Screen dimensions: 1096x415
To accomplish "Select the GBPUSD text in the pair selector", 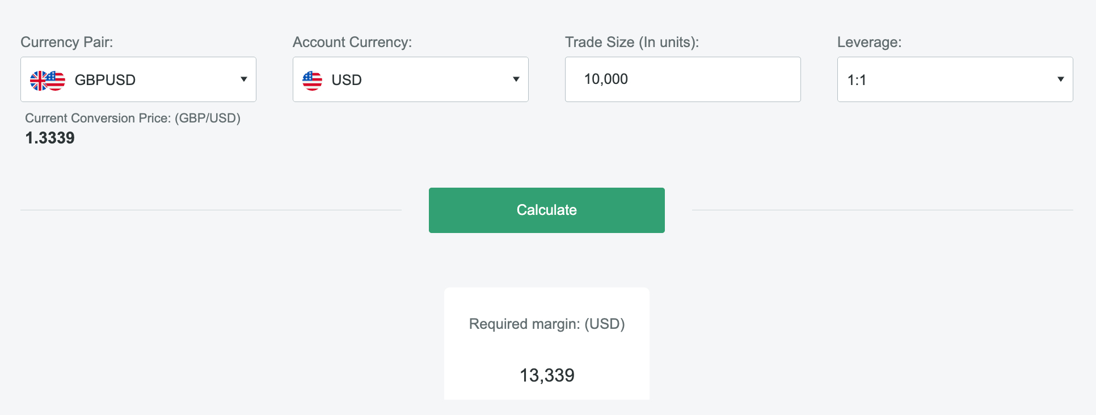I will pyautogui.click(x=105, y=80).
